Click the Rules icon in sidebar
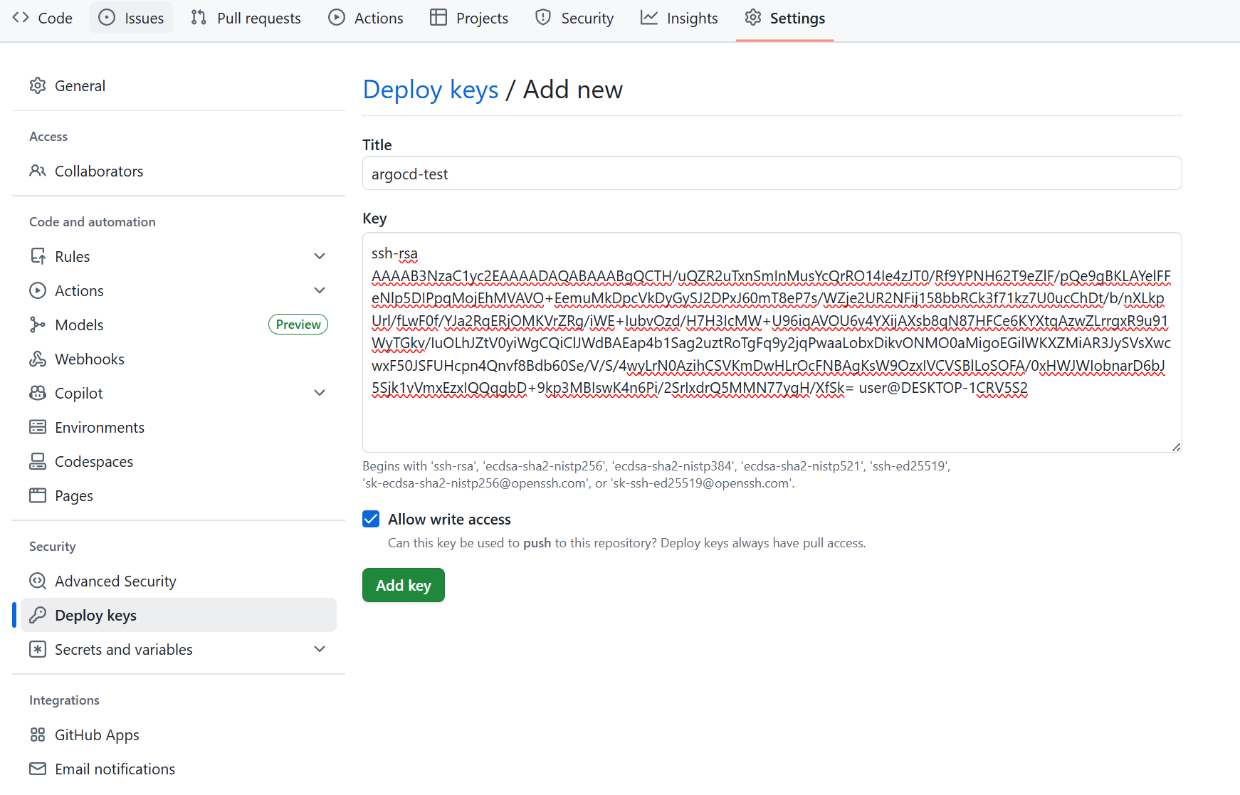Screen dimensions: 1240x795 [x=38, y=257]
